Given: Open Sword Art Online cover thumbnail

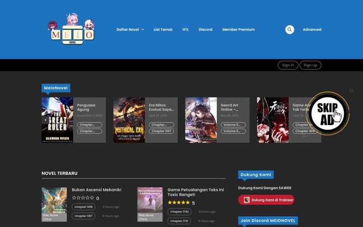Looking at the screenshot, I should tap(201, 120).
